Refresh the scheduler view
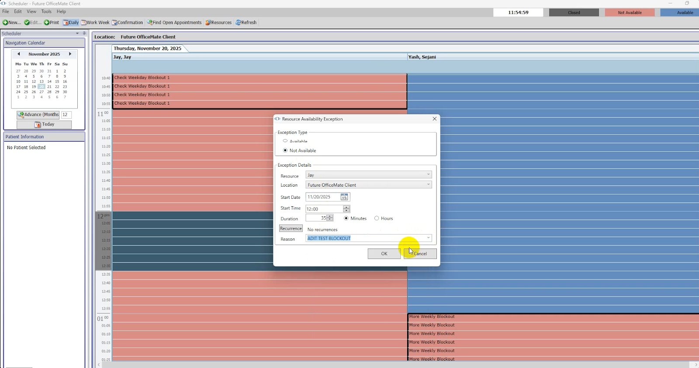Image resolution: width=699 pixels, height=368 pixels. pyautogui.click(x=246, y=23)
